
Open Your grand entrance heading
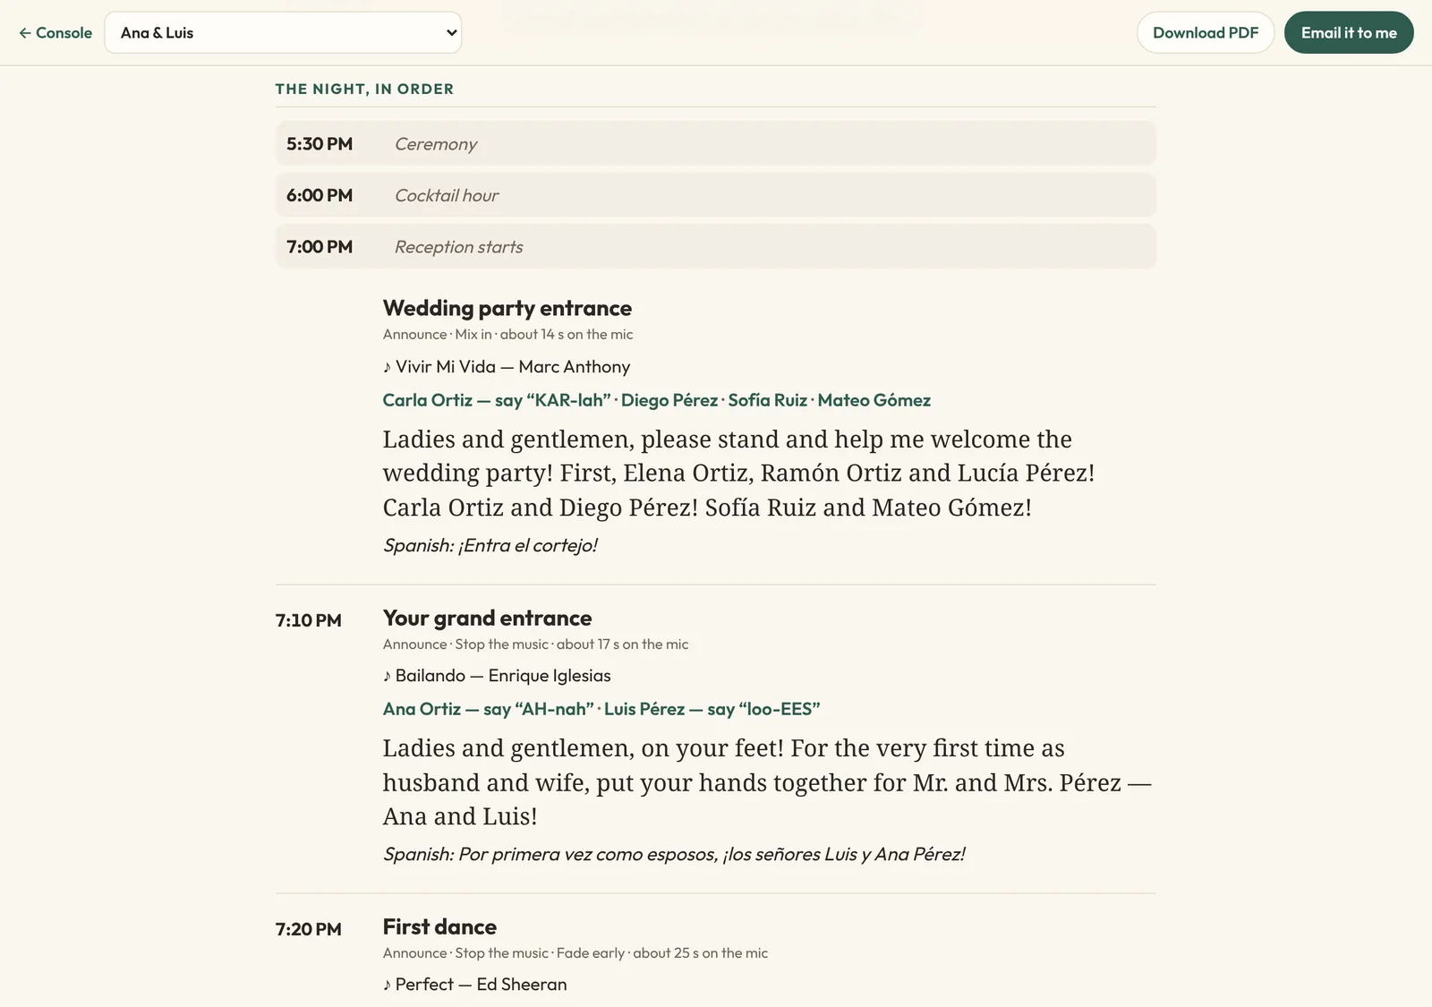tap(487, 618)
